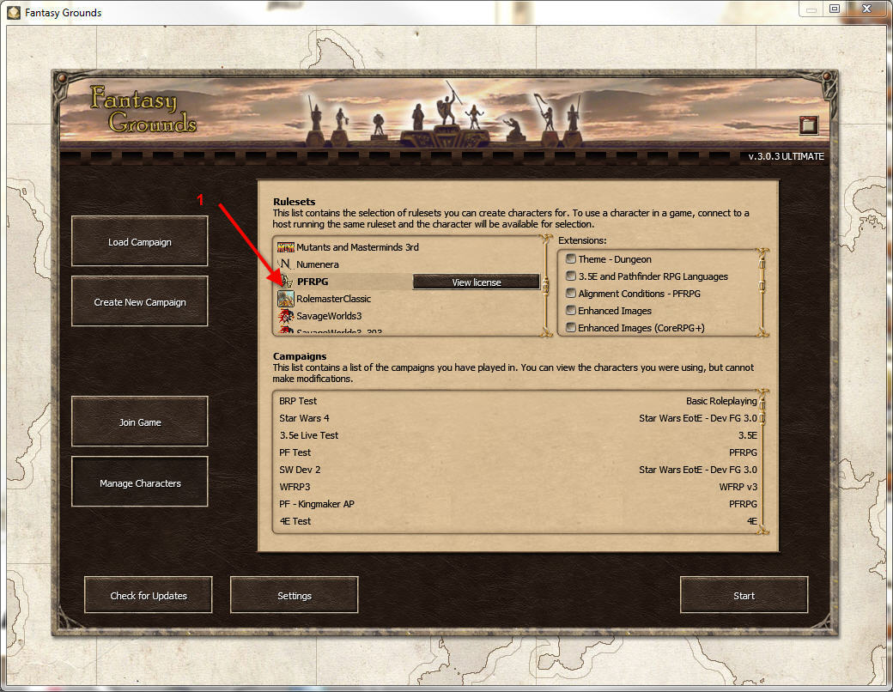Image resolution: width=893 pixels, height=692 pixels.
Task: Click the Start button
Action: point(744,595)
